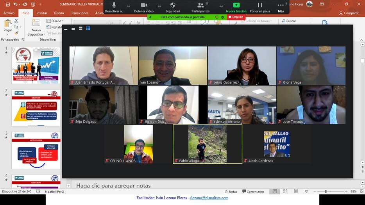The image size is (365, 205).
Task: Pause screen sharing with Poner en pausa
Action: pyautogui.click(x=259, y=5)
